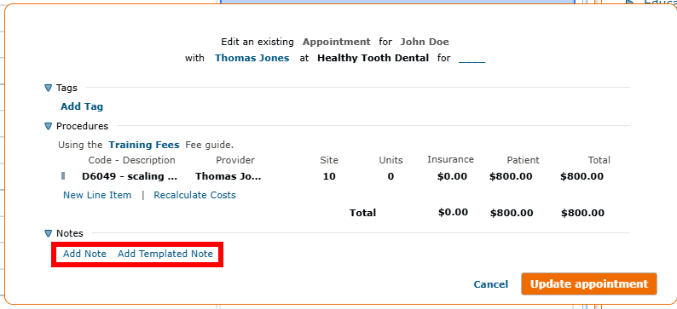
Task: Click the drag handle beside D6049 procedure
Action: coord(63,176)
